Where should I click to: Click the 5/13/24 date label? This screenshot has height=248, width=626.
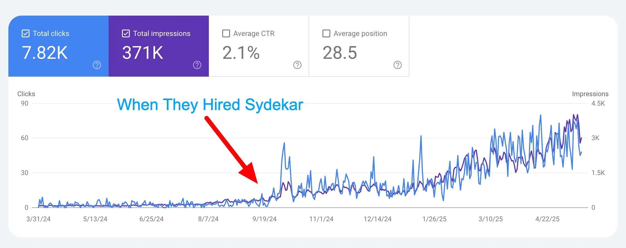95,219
